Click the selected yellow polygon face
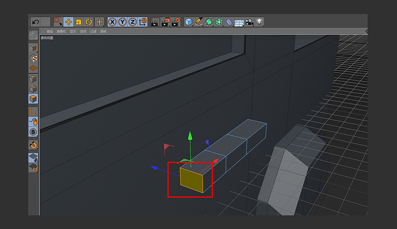This screenshot has width=397, height=229. click(192, 180)
